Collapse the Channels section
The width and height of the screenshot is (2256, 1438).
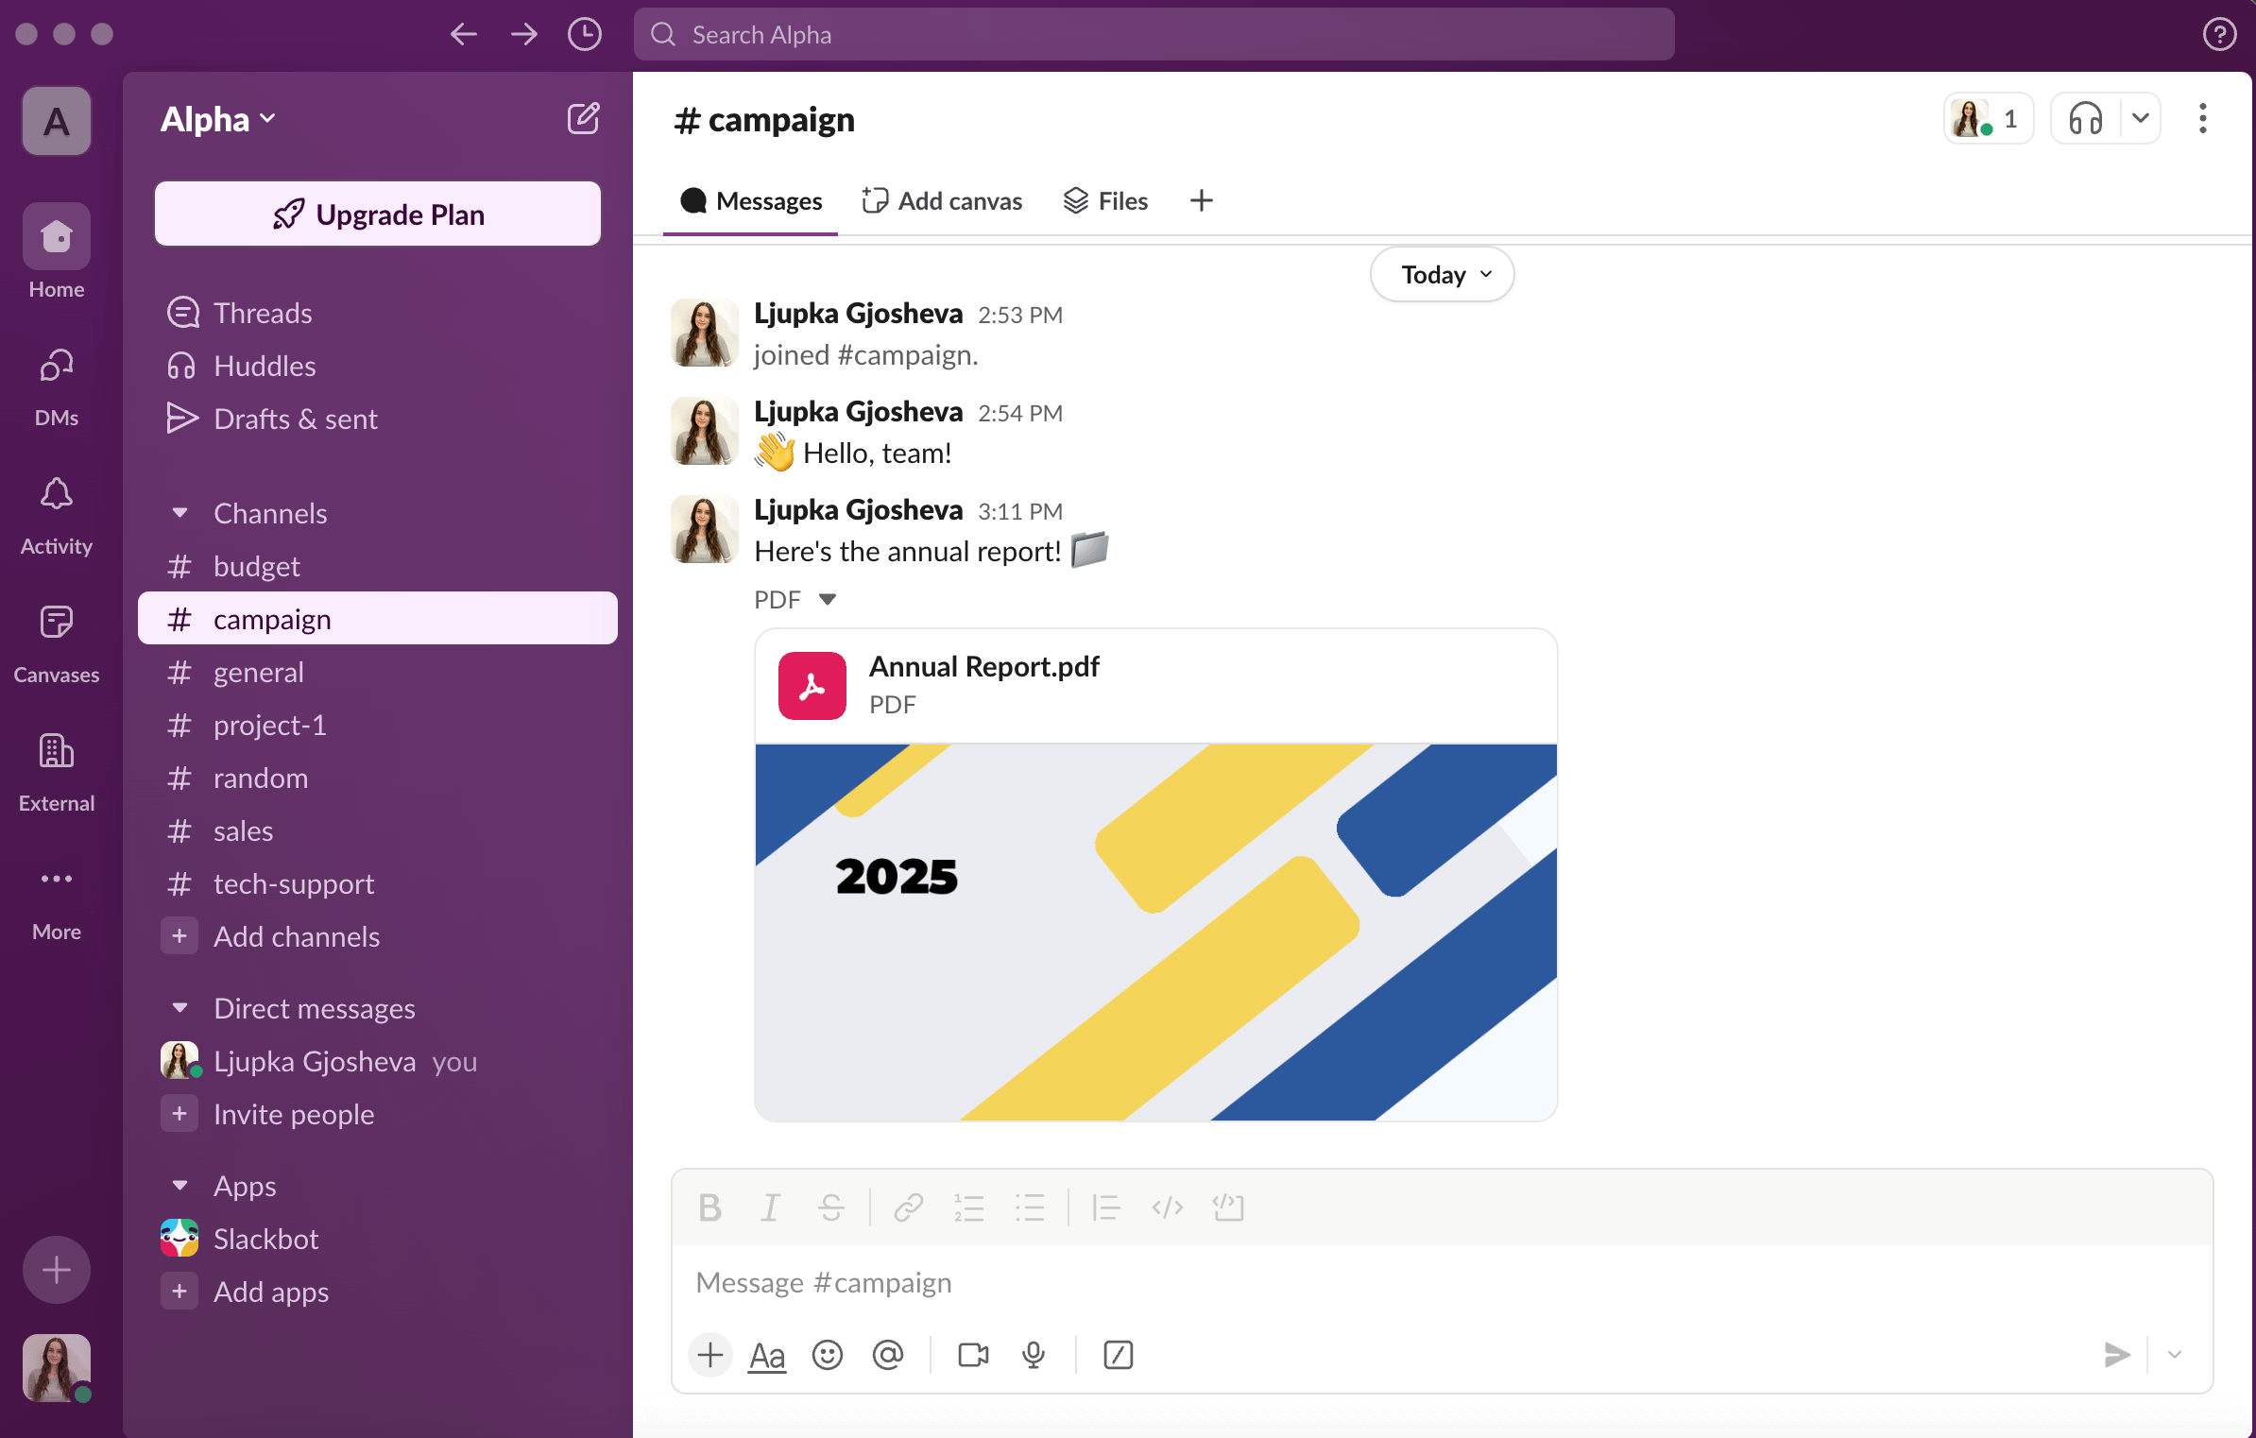[179, 513]
